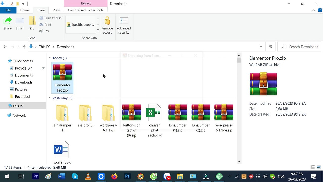The image size is (323, 182).
Task: Open Quick access in navigation pane
Action: click(x=22, y=61)
